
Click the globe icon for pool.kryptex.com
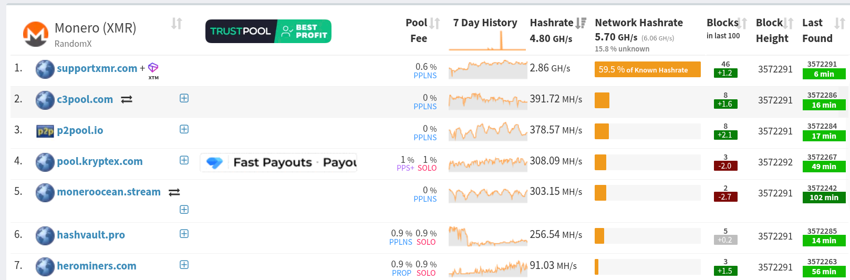click(45, 162)
